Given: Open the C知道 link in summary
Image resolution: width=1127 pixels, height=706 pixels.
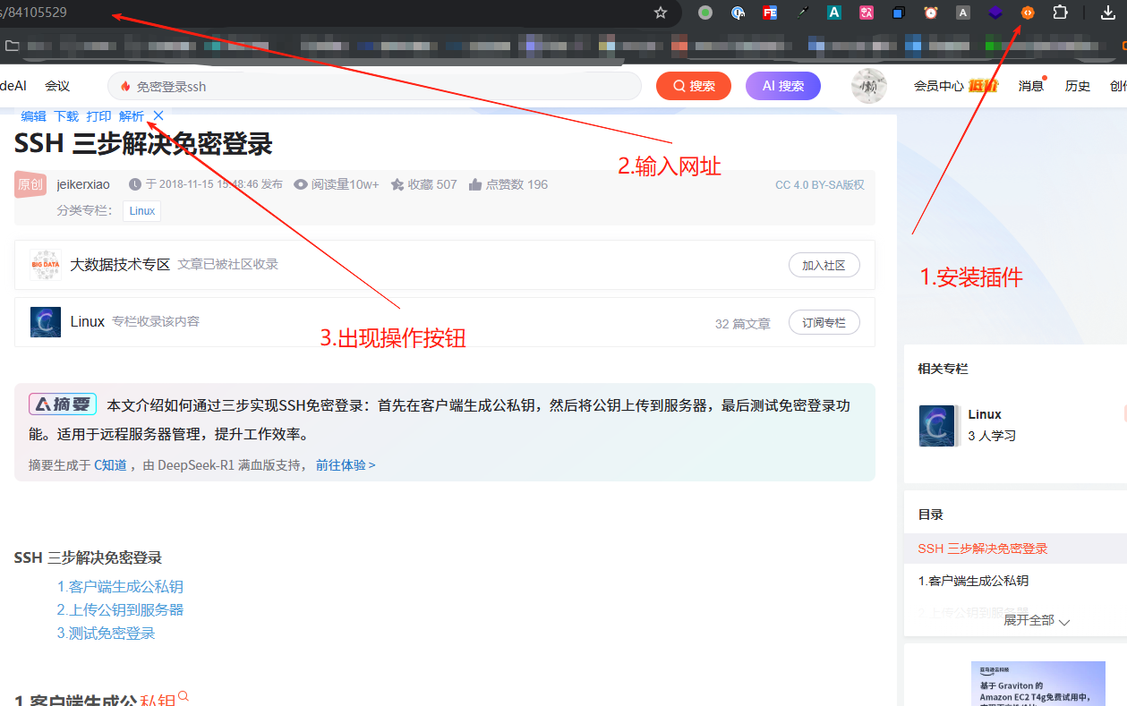Looking at the screenshot, I should pyautogui.click(x=112, y=465).
